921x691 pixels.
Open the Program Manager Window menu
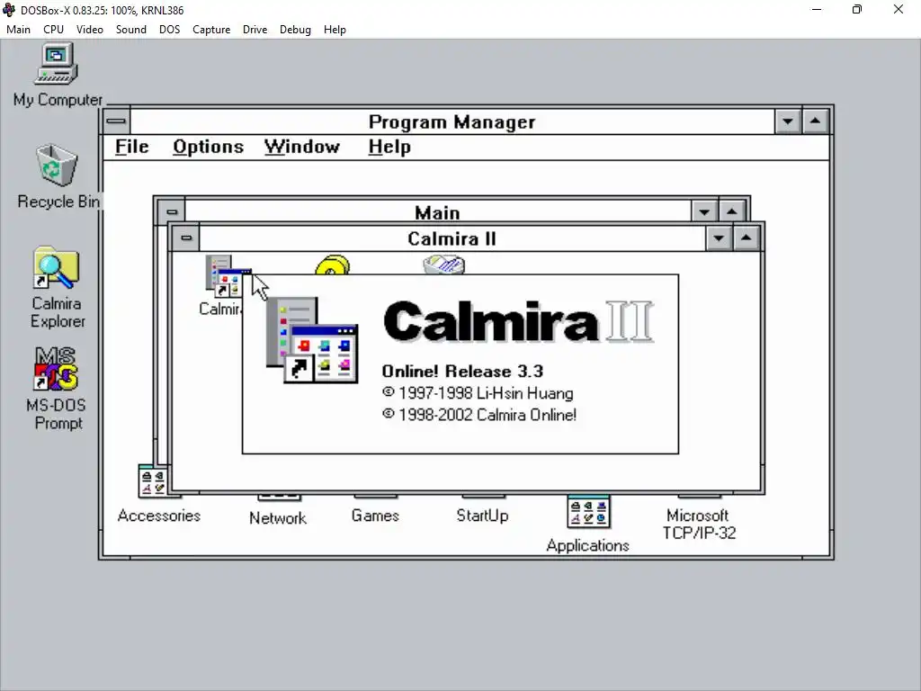pyautogui.click(x=302, y=147)
